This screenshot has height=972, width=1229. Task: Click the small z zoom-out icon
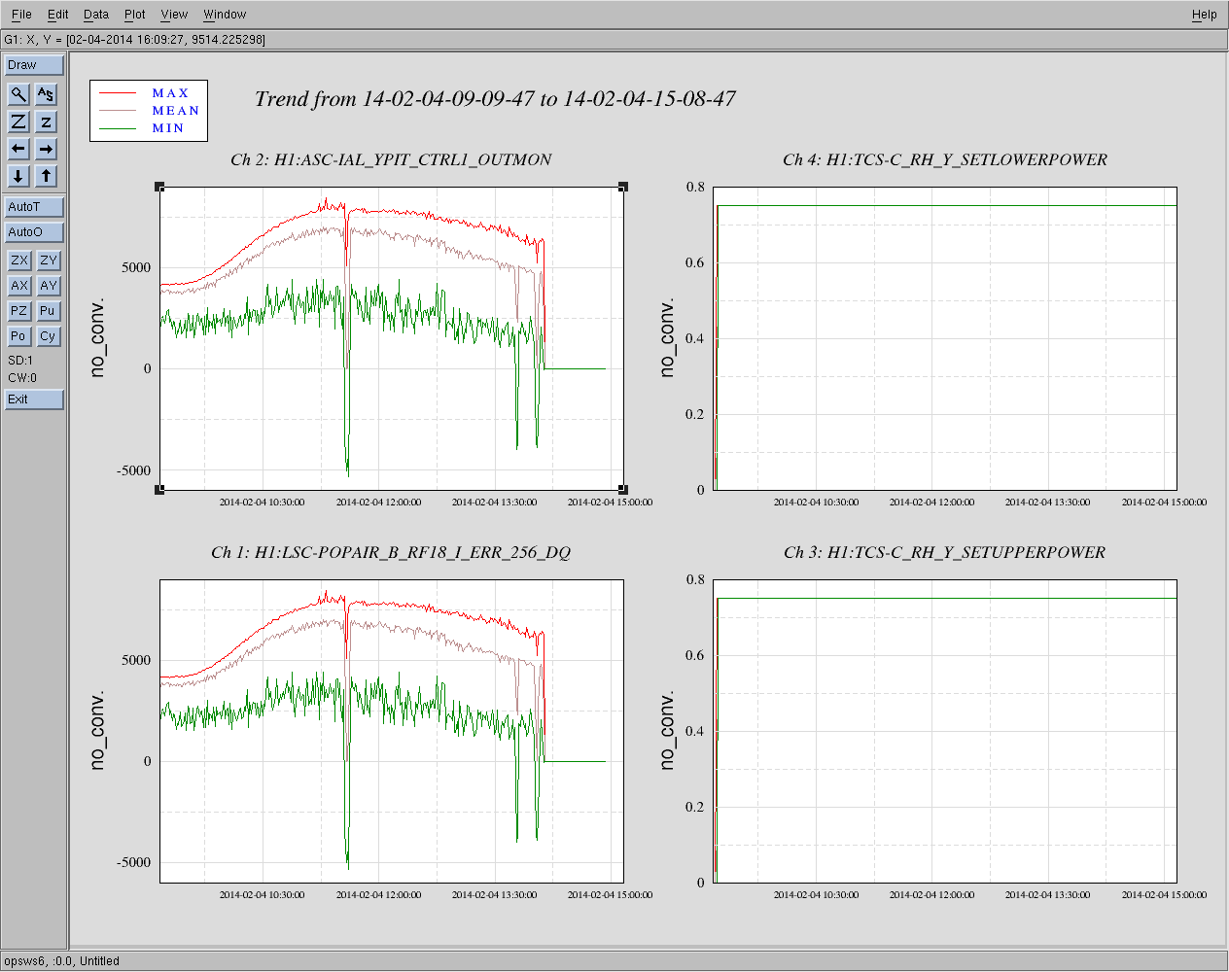click(46, 121)
